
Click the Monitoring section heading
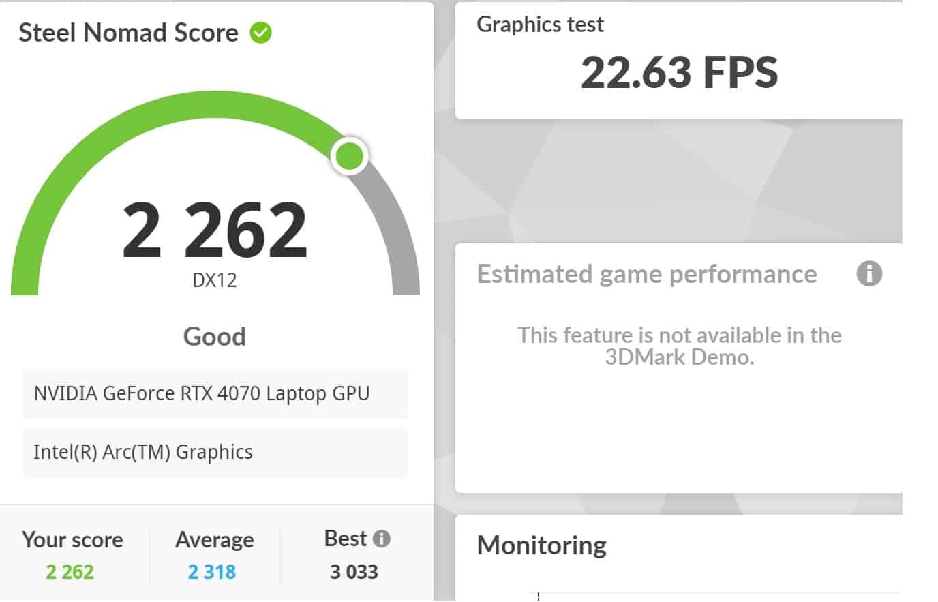[542, 545]
